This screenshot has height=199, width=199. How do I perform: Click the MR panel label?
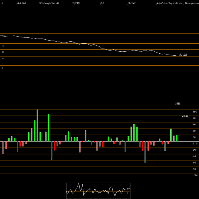178,103
